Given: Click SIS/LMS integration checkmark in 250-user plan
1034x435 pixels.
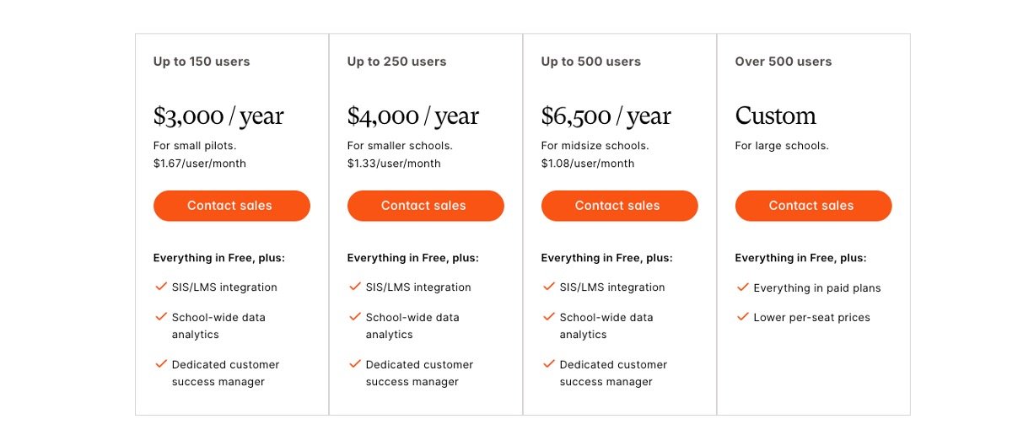Looking at the screenshot, I should 355,287.
